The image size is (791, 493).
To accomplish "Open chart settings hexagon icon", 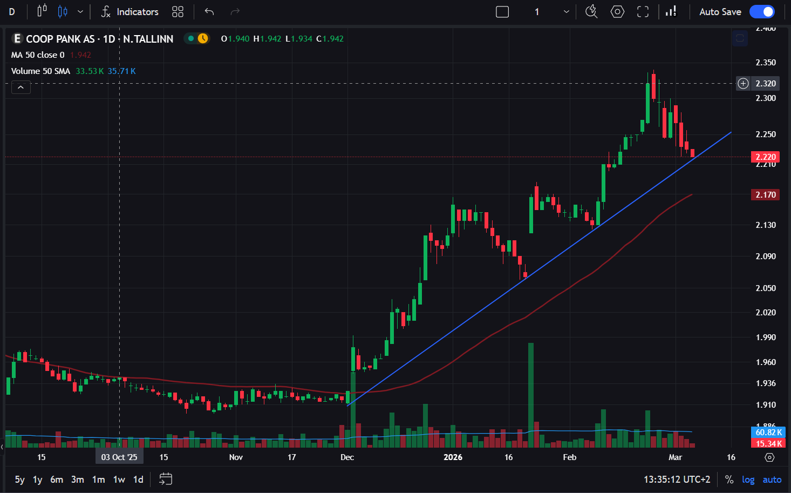I will click(x=617, y=12).
